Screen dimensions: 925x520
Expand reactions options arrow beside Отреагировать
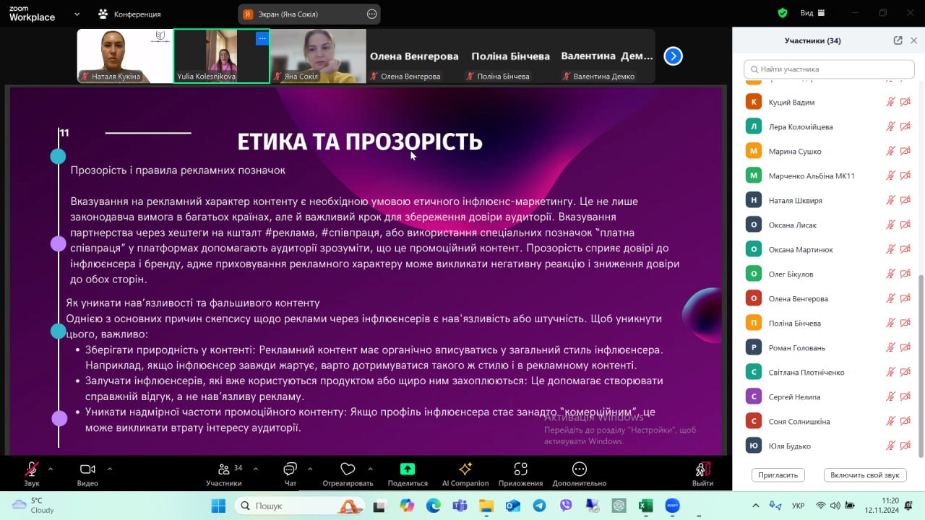[x=371, y=469]
